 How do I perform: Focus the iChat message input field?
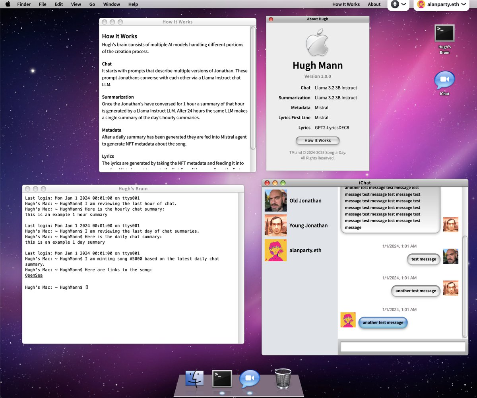point(403,347)
